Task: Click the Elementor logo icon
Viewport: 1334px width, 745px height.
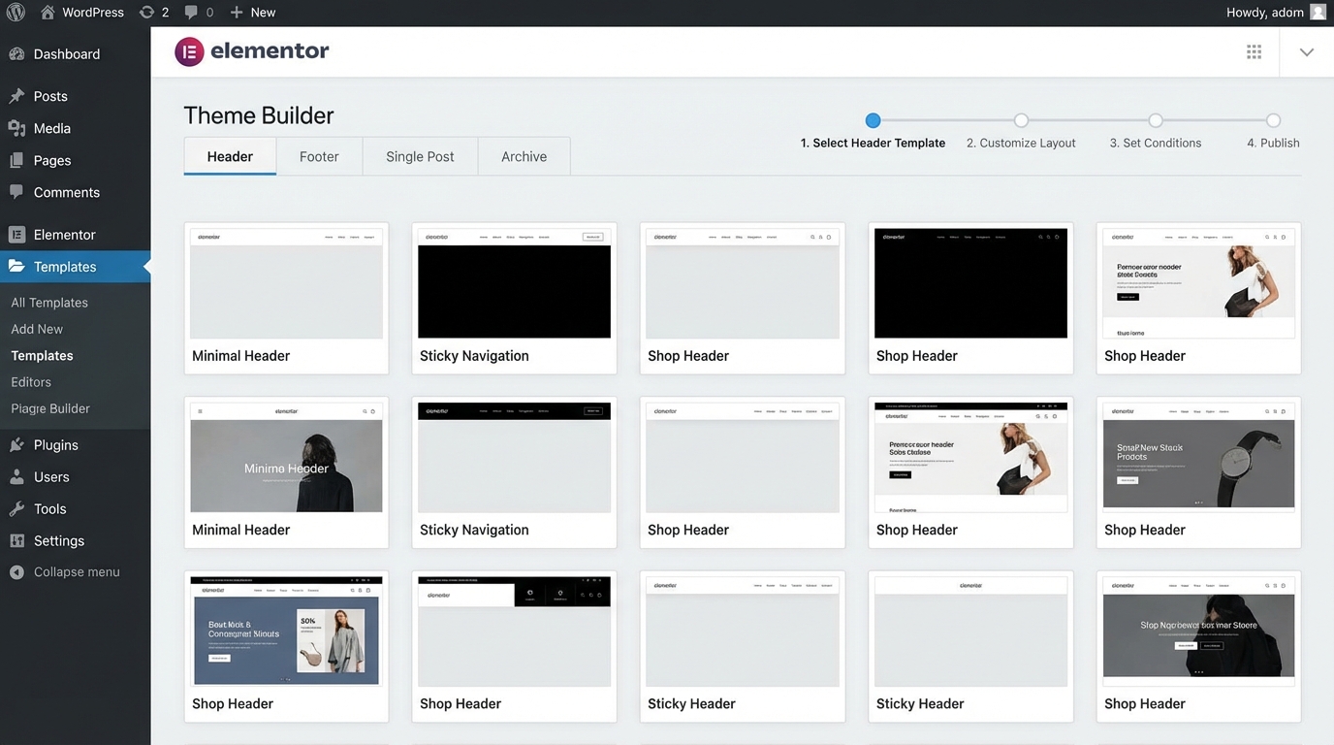Action: click(189, 51)
